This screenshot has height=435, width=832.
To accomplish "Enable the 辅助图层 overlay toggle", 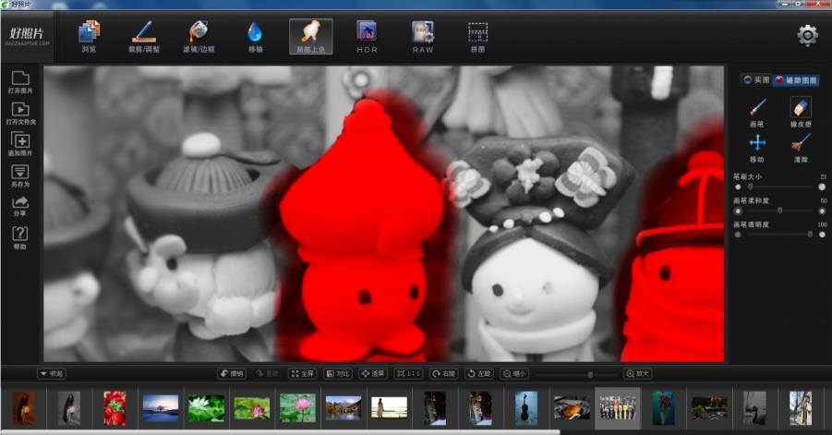I will coord(795,80).
